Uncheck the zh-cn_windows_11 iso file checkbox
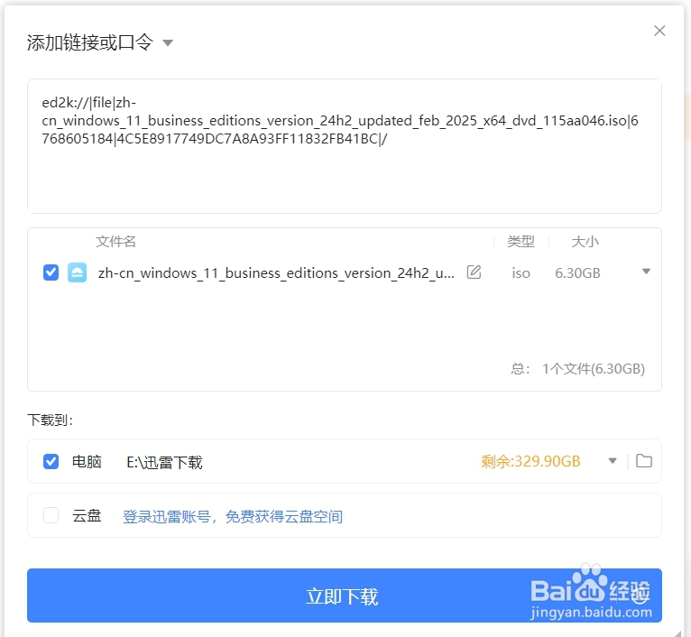The height and width of the screenshot is (637, 691). 51,272
